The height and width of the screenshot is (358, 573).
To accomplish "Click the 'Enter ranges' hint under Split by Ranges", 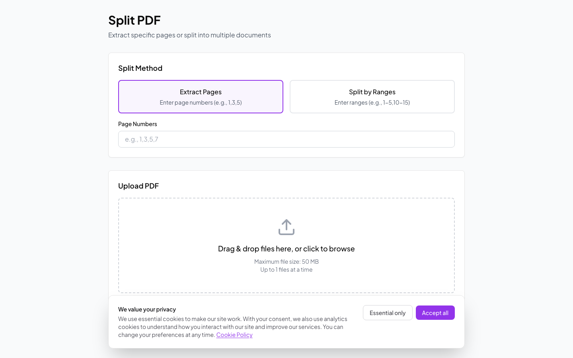I will [x=372, y=102].
